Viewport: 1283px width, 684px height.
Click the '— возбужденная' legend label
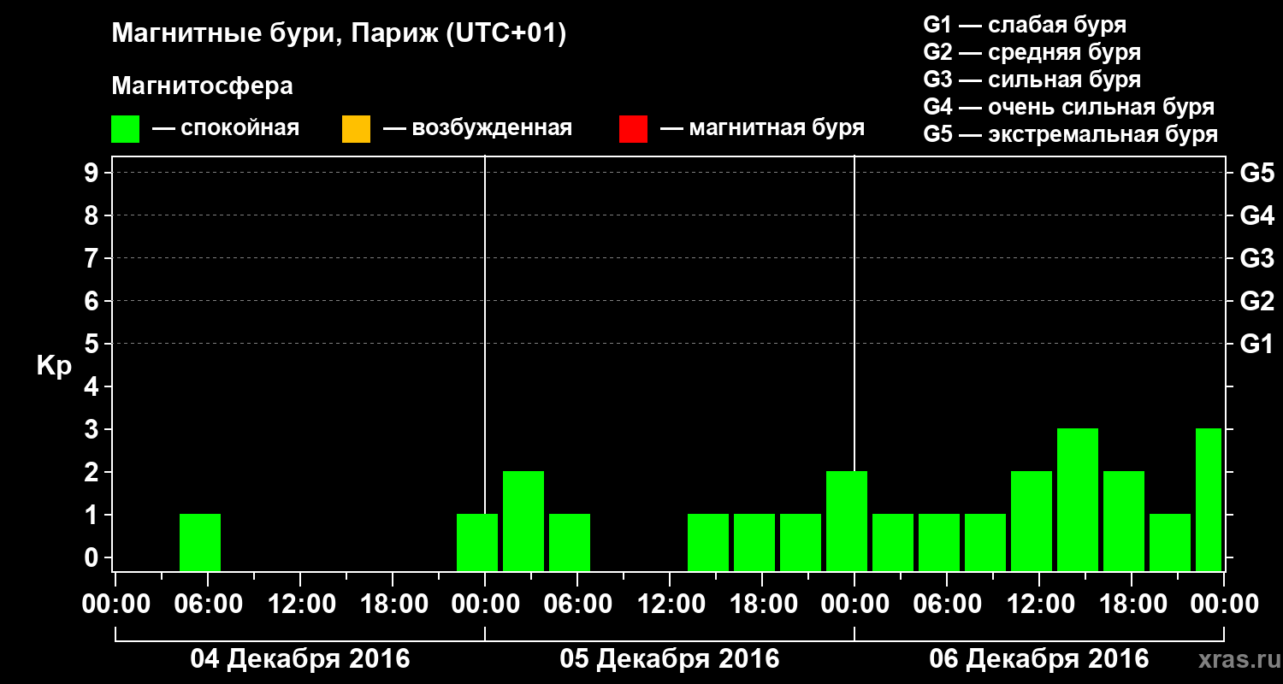[x=477, y=129]
